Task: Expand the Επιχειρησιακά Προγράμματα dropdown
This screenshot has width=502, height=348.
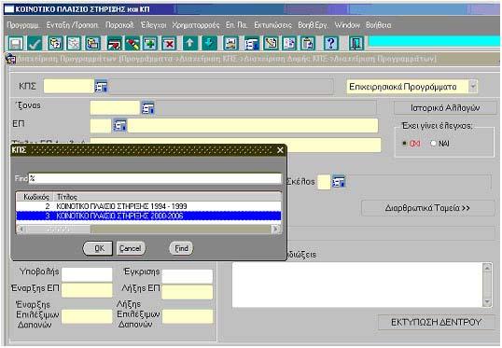Action: pyautogui.click(x=473, y=87)
